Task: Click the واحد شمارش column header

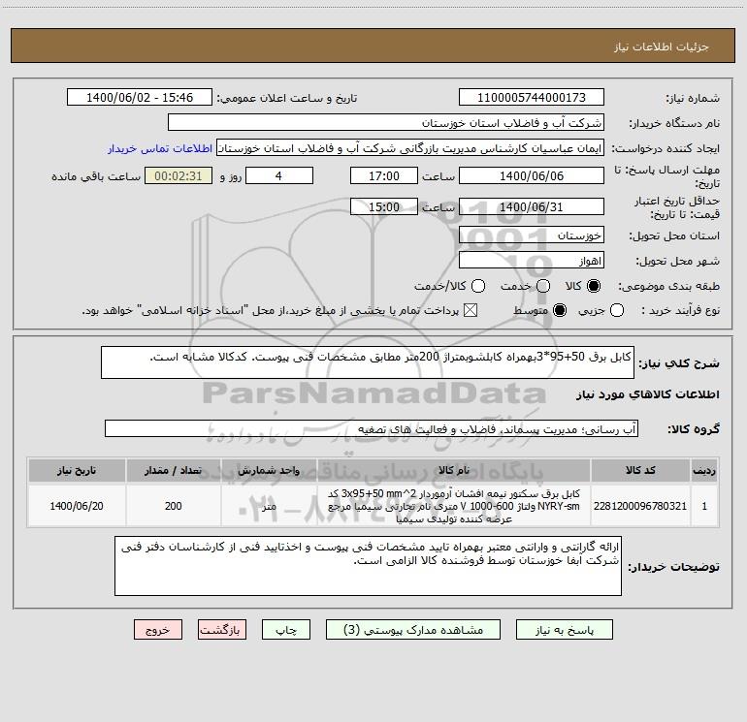Action: tap(269, 470)
